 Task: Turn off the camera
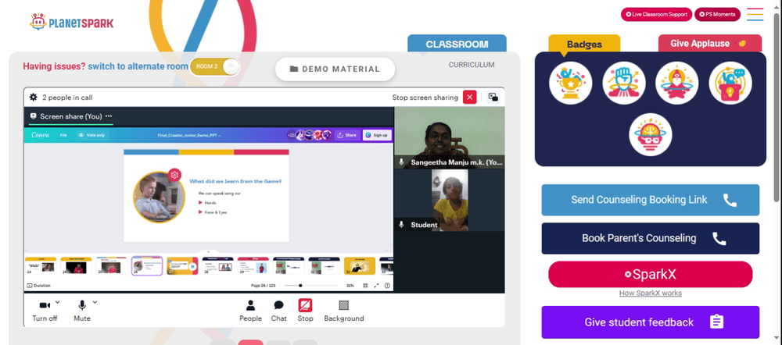tap(45, 311)
